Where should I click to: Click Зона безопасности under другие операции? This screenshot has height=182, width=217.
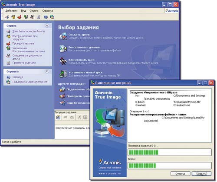[x=78, y=103]
